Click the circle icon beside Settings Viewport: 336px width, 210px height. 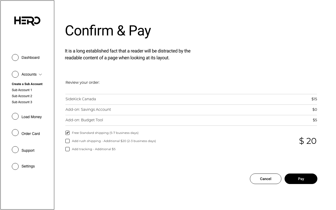point(15,166)
